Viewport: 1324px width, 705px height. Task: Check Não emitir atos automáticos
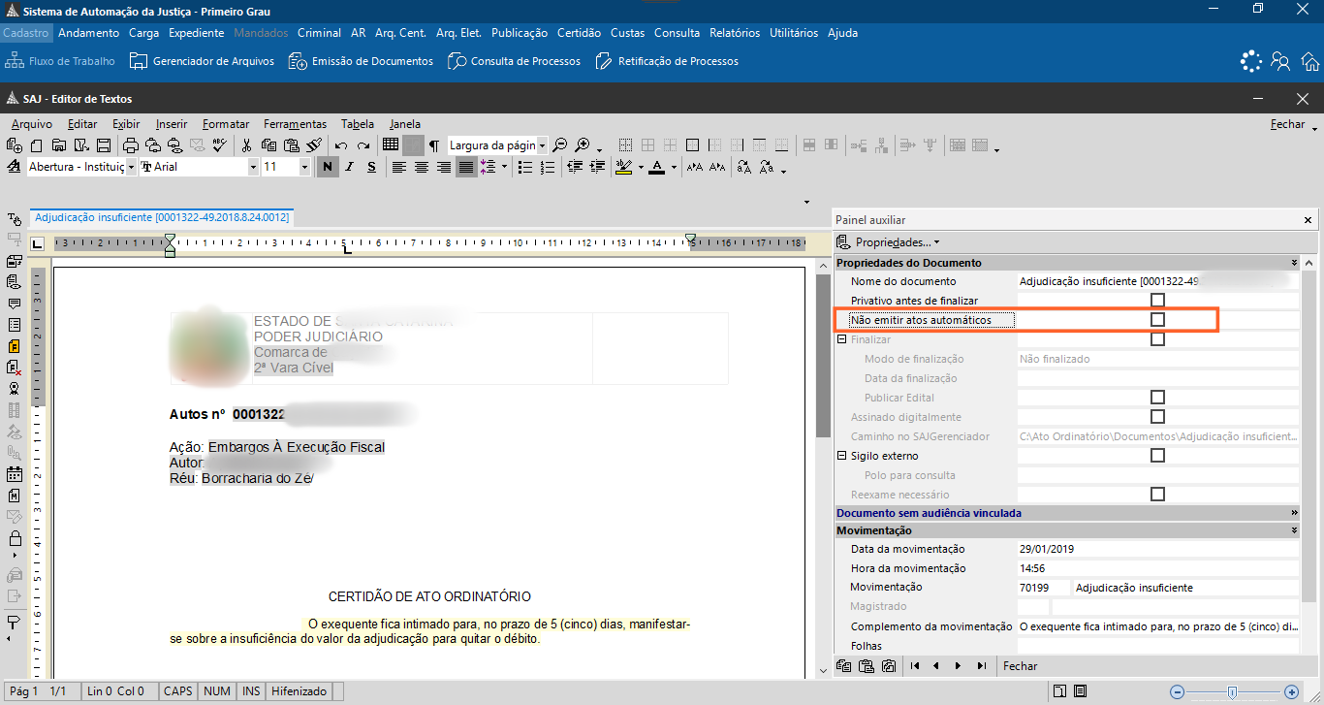point(1157,320)
